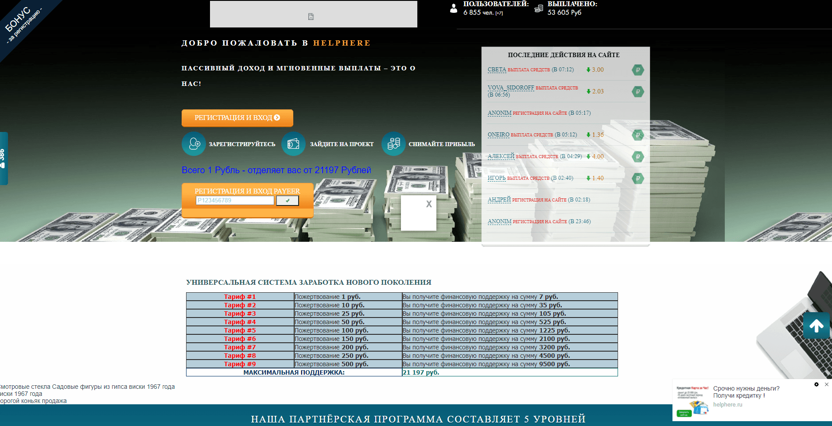
Task: Click Payeer icon next to СВЕТА payout
Action: 638,70
